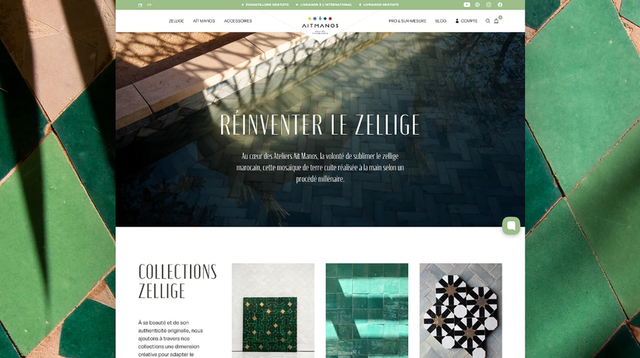Select the FR language option
The image size is (640, 358).
point(140,5)
